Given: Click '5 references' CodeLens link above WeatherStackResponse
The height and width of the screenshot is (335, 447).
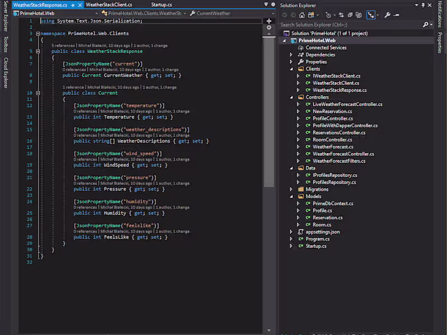Looking at the screenshot, I should [63, 45].
